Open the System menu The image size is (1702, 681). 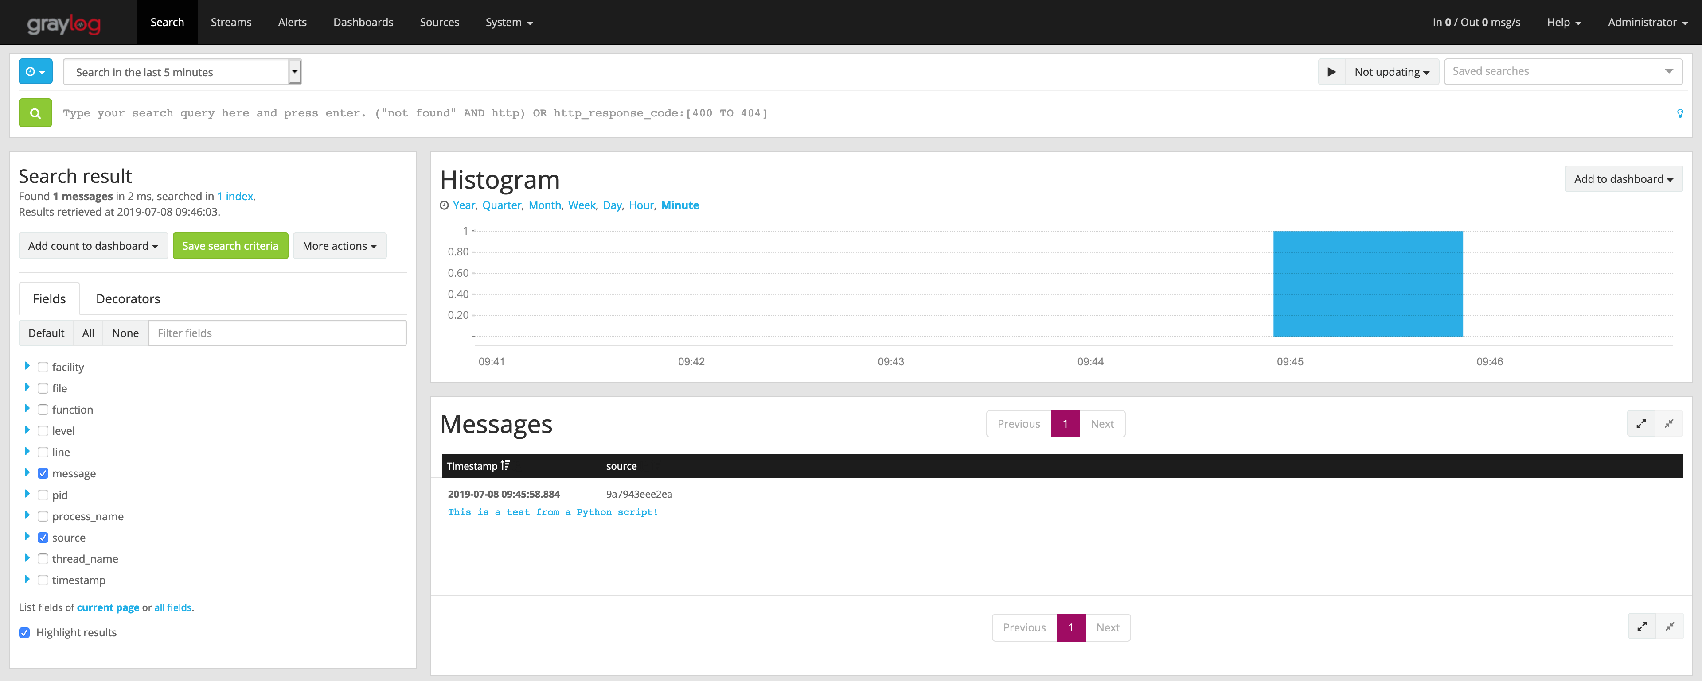click(x=509, y=22)
